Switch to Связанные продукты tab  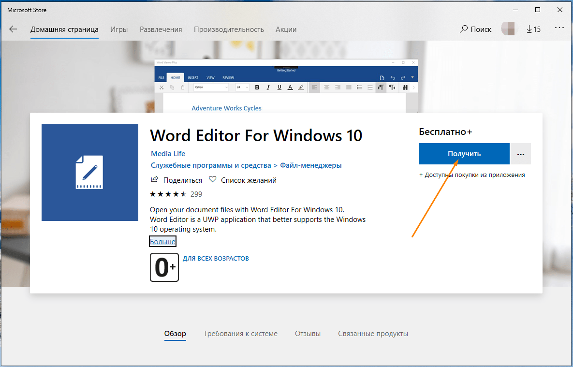click(x=373, y=334)
